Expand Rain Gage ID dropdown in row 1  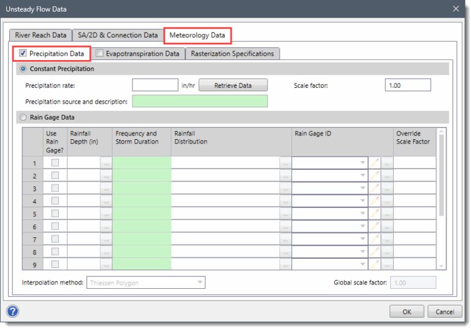(x=362, y=163)
